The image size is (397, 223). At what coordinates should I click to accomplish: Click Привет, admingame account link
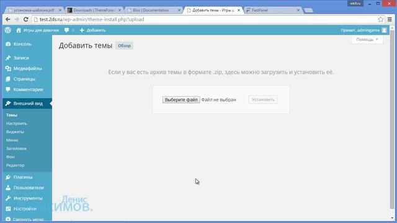coord(360,30)
